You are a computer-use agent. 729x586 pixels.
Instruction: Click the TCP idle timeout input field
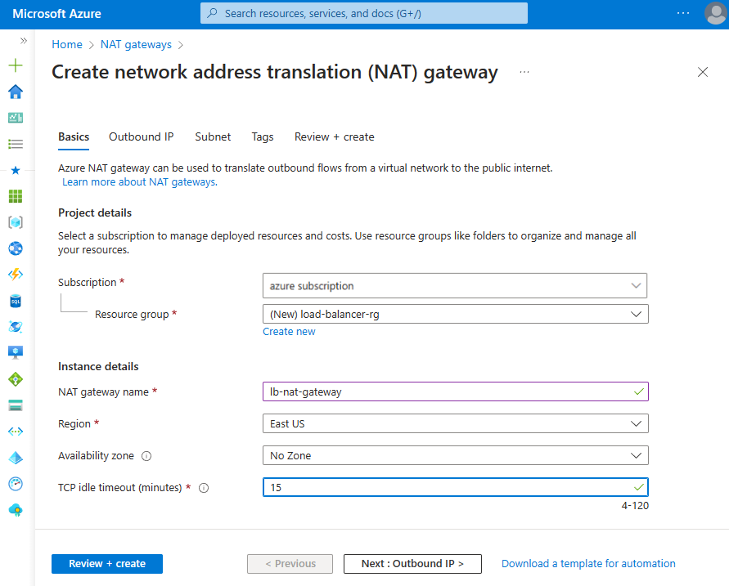[x=455, y=486]
